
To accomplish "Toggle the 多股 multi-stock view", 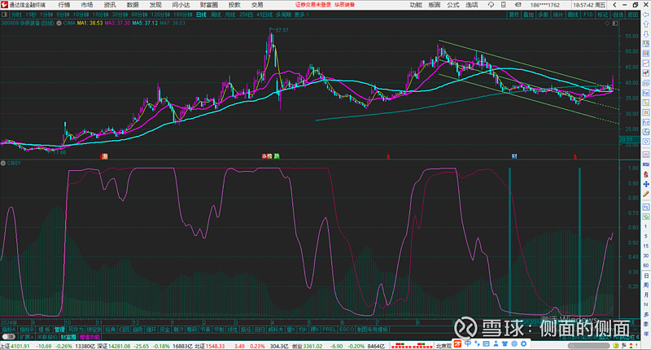I will pyautogui.click(x=543, y=15).
